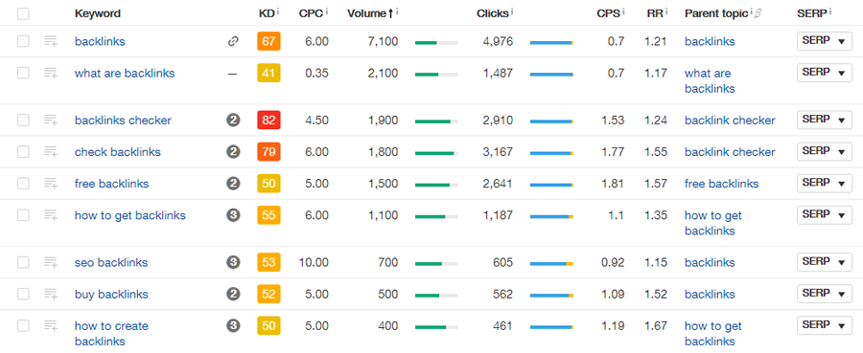Click SERP features badge for how to get backlinks
Screen dimensions: 863x353
tap(233, 215)
